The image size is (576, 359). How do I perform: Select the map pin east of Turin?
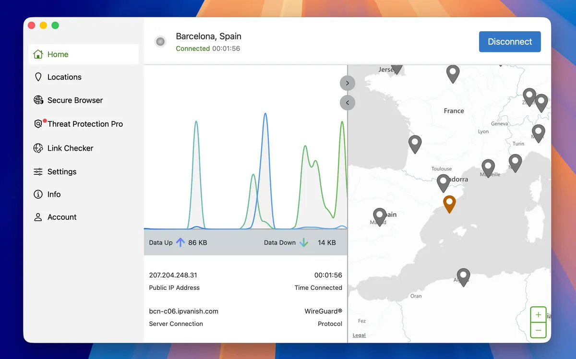[539, 133]
